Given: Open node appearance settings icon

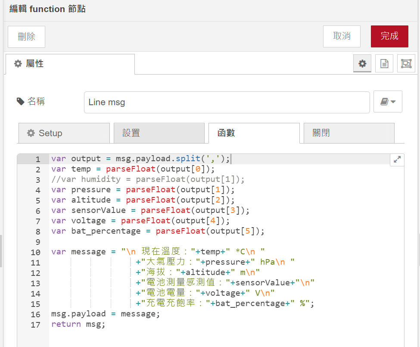Looking at the screenshot, I should click(406, 63).
